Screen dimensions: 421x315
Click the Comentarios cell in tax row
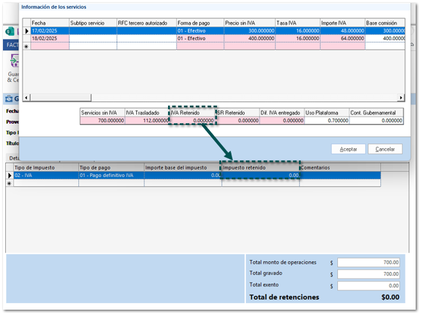click(339, 175)
